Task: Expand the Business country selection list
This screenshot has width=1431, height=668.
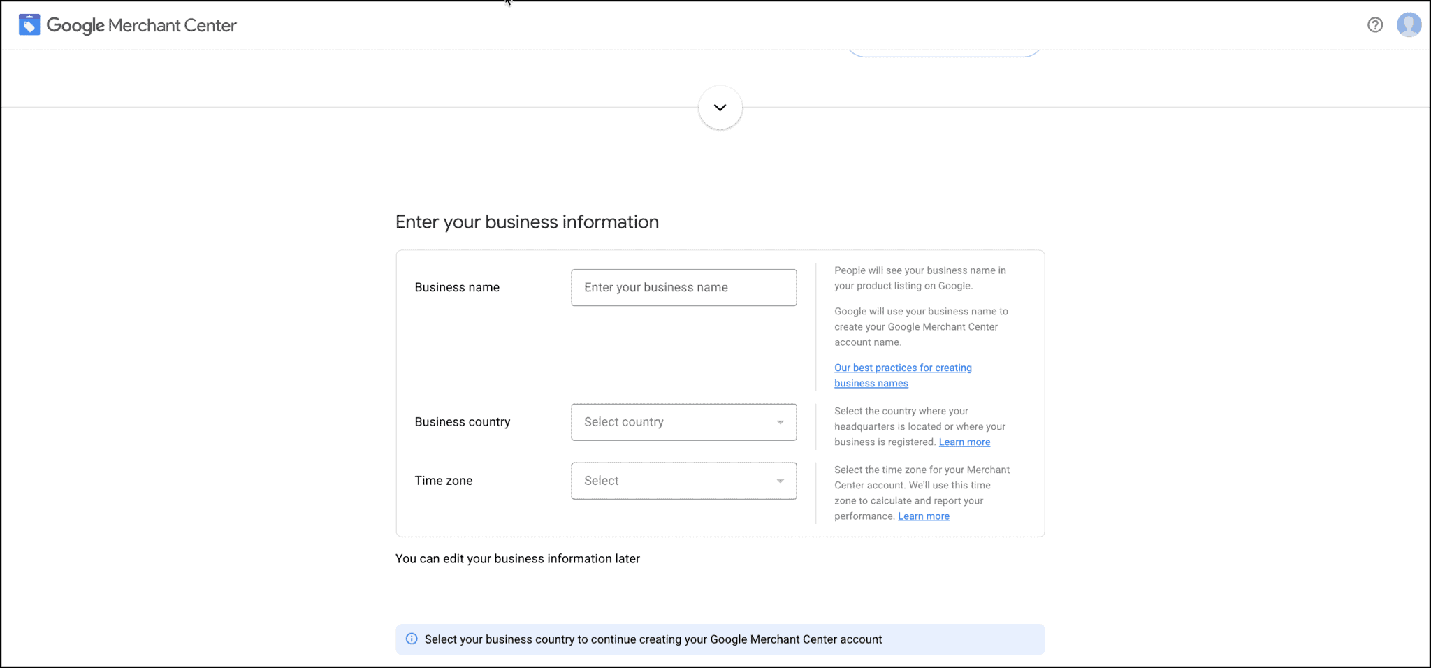Action: (x=683, y=422)
